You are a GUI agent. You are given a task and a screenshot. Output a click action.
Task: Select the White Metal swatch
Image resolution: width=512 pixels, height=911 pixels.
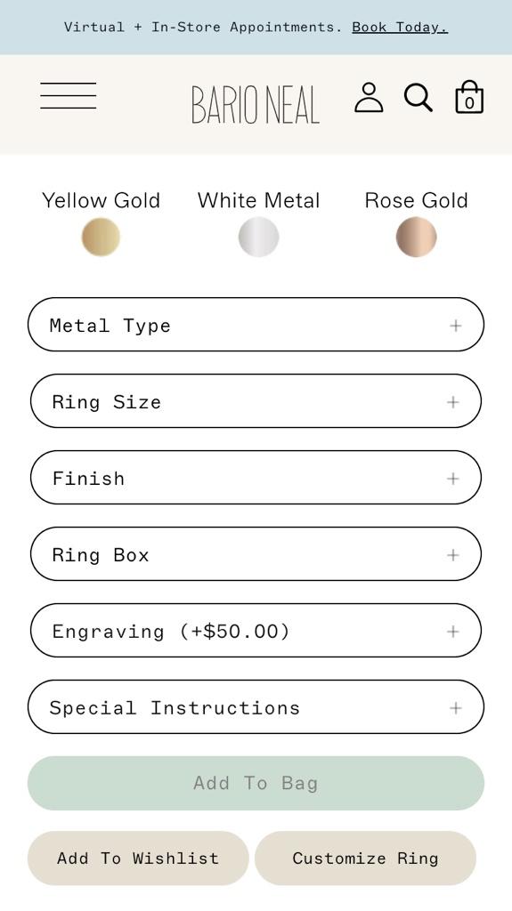[x=258, y=237]
